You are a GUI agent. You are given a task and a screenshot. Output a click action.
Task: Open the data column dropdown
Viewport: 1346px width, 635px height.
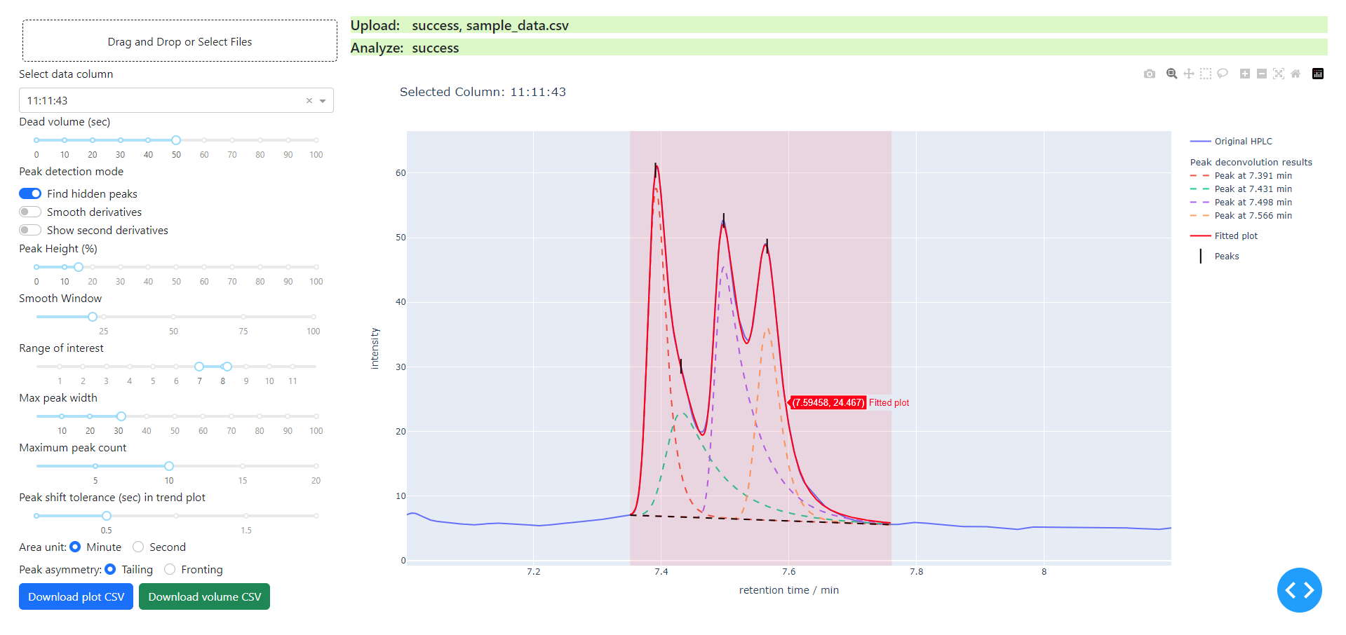(x=323, y=100)
